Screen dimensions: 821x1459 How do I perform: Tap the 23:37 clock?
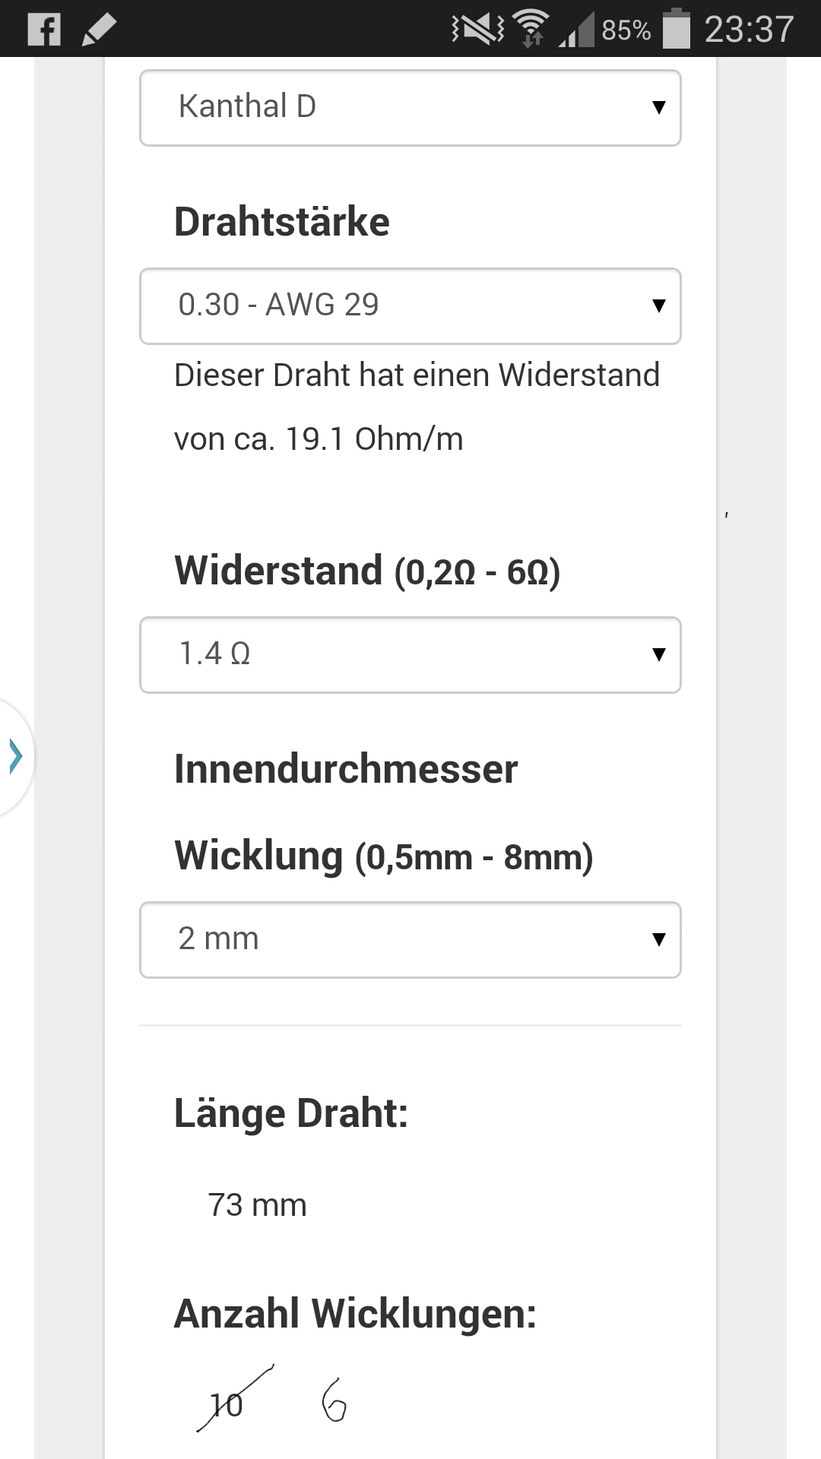click(x=749, y=30)
